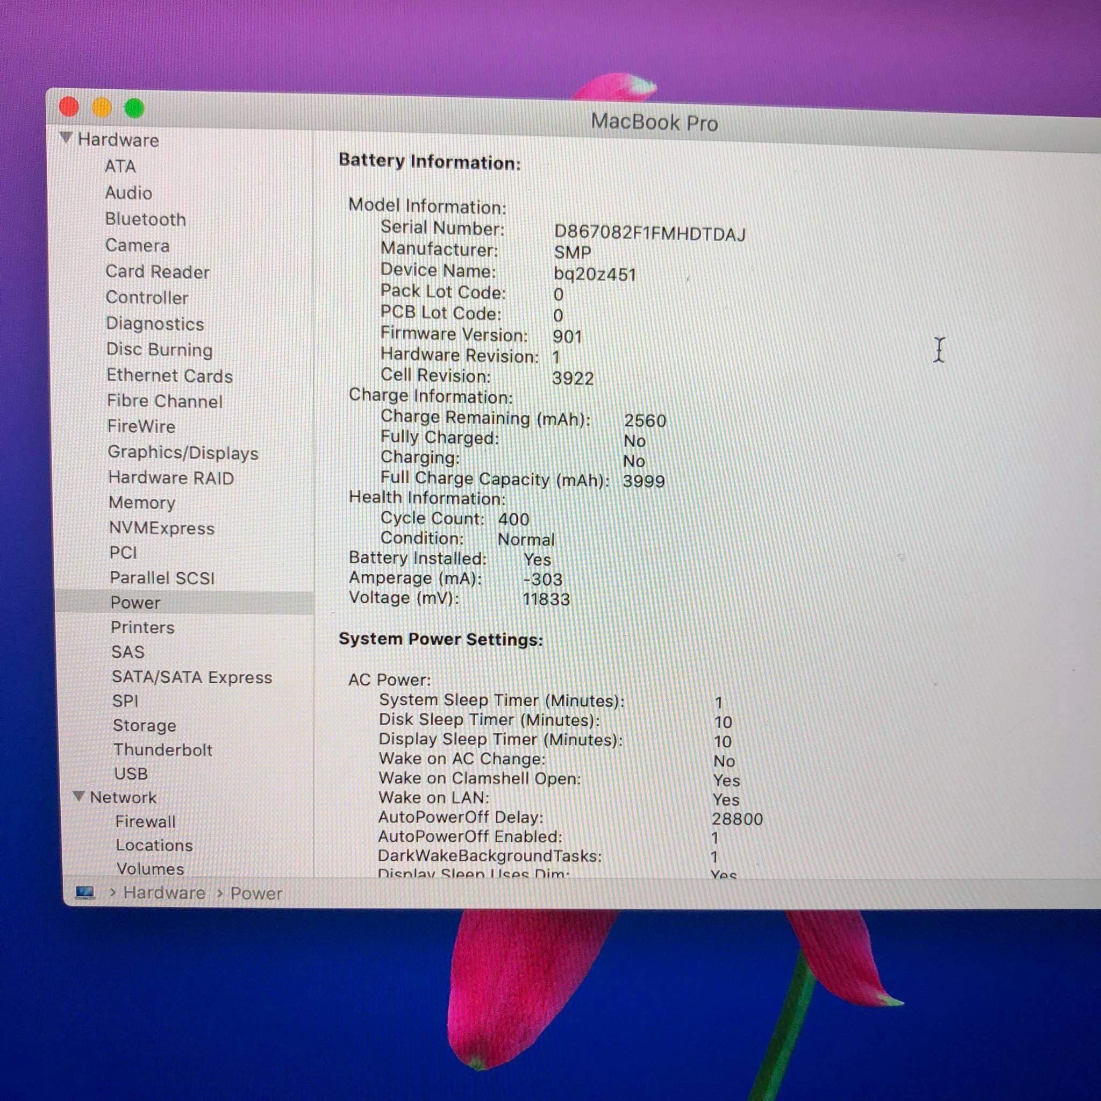Screen dimensions: 1101x1101
Task: Select SATA/SATA Express item
Action: click(x=191, y=677)
